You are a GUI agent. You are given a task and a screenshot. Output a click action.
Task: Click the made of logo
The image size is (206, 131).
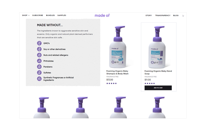tap(102, 15)
